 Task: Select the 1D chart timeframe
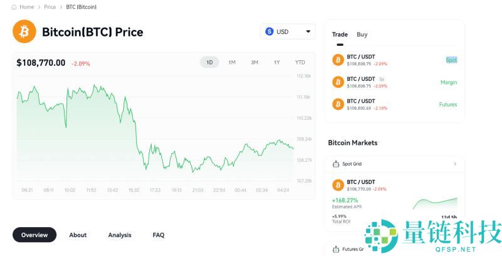click(210, 62)
